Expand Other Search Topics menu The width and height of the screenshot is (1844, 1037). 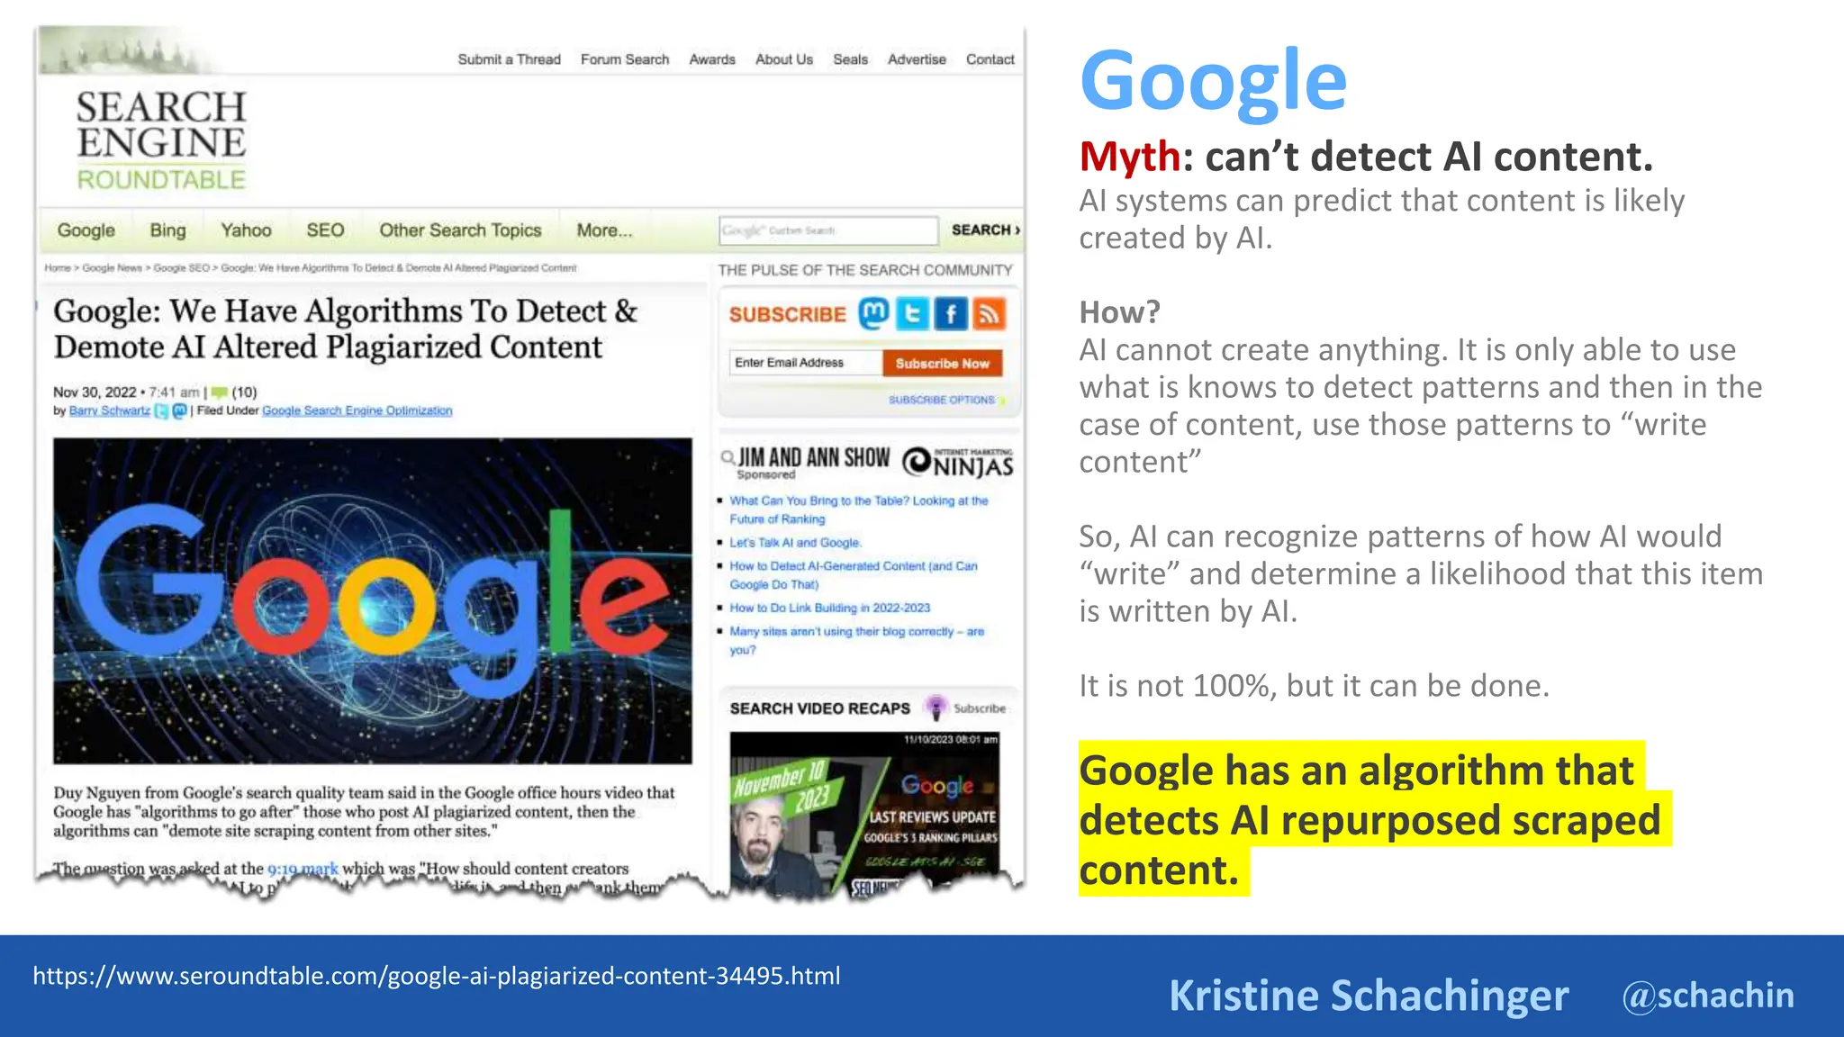[460, 230]
